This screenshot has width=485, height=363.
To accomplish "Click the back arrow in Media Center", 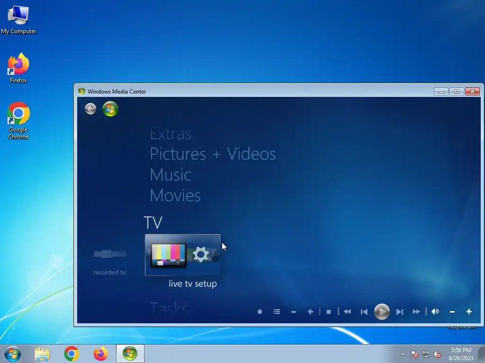I will tap(90, 109).
